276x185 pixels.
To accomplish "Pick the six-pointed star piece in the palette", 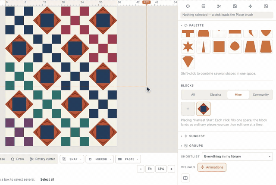I will pyautogui.click(x=188, y=47).
